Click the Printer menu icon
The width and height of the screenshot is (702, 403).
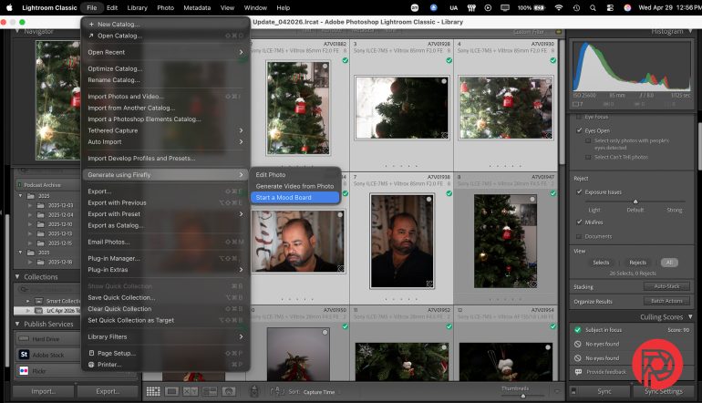pyautogui.click(x=91, y=365)
